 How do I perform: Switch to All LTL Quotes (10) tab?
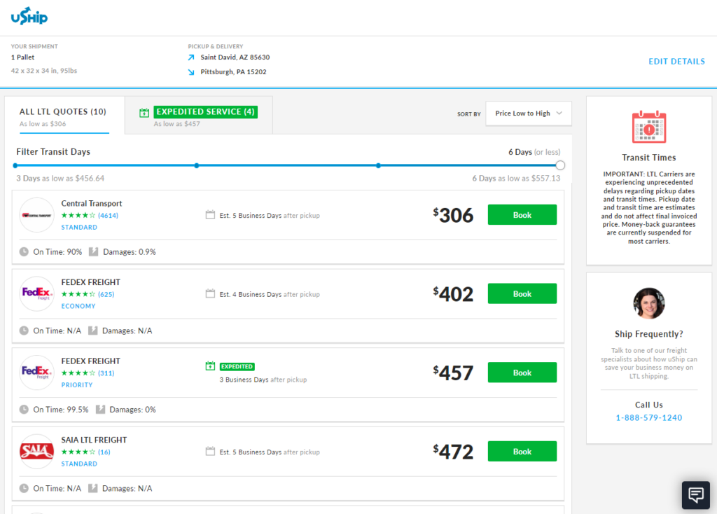point(64,117)
